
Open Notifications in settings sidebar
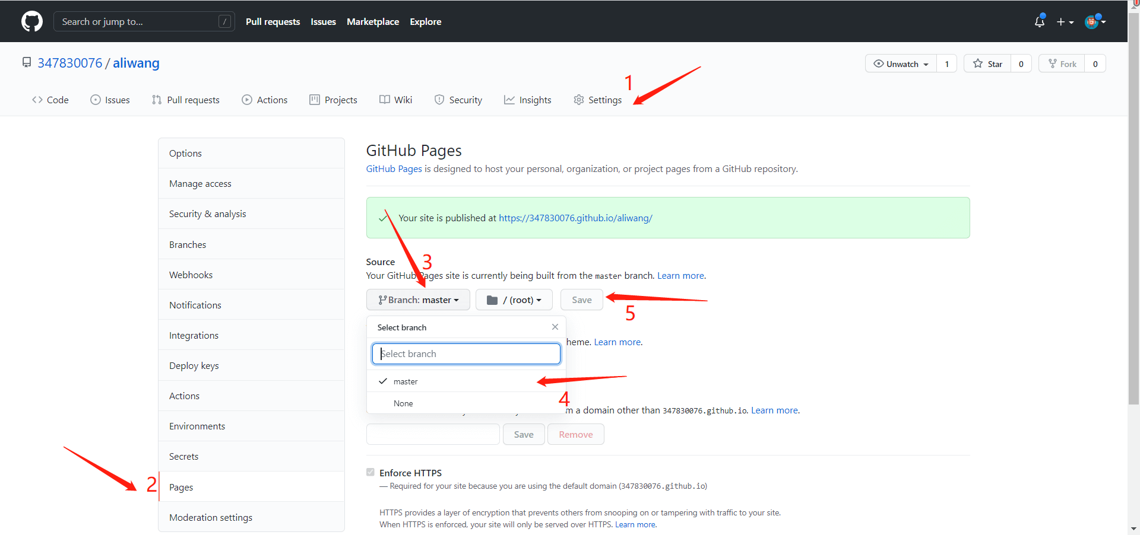click(252, 305)
